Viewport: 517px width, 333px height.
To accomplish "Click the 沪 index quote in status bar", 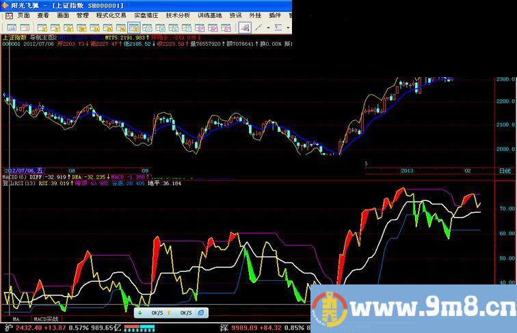I will click(x=6, y=328).
